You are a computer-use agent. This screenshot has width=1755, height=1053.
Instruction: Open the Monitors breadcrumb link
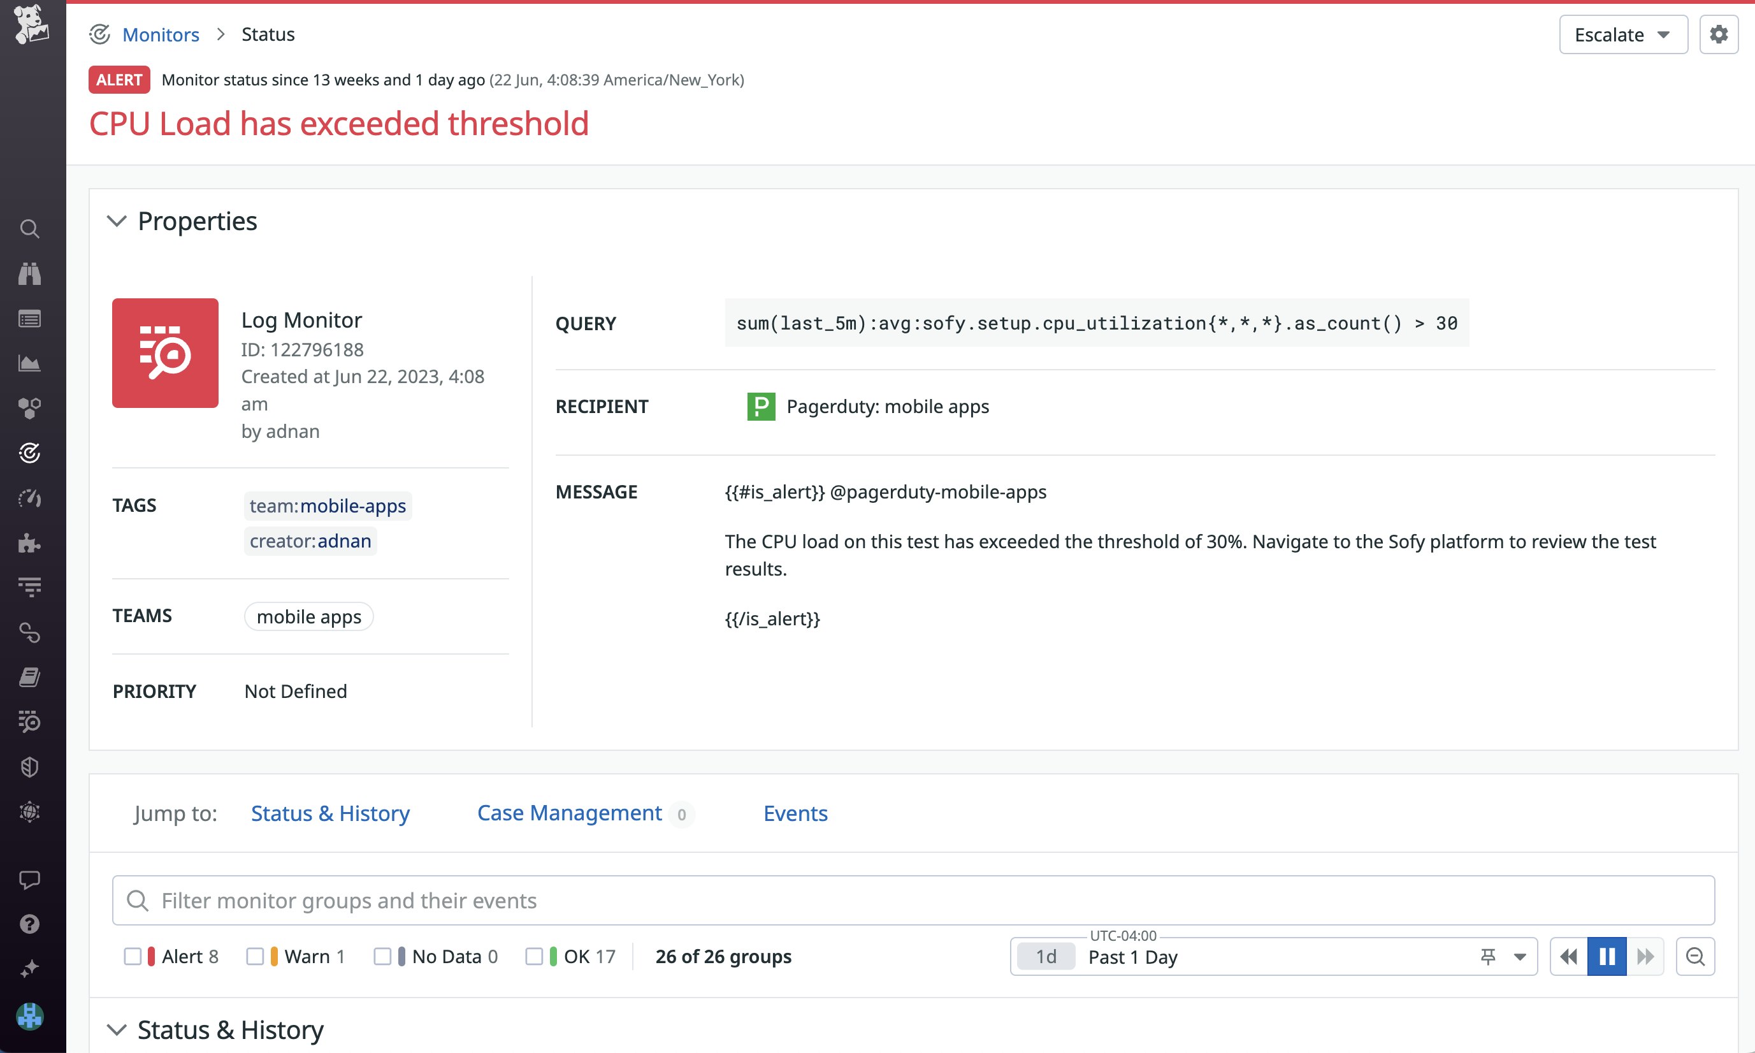(161, 34)
